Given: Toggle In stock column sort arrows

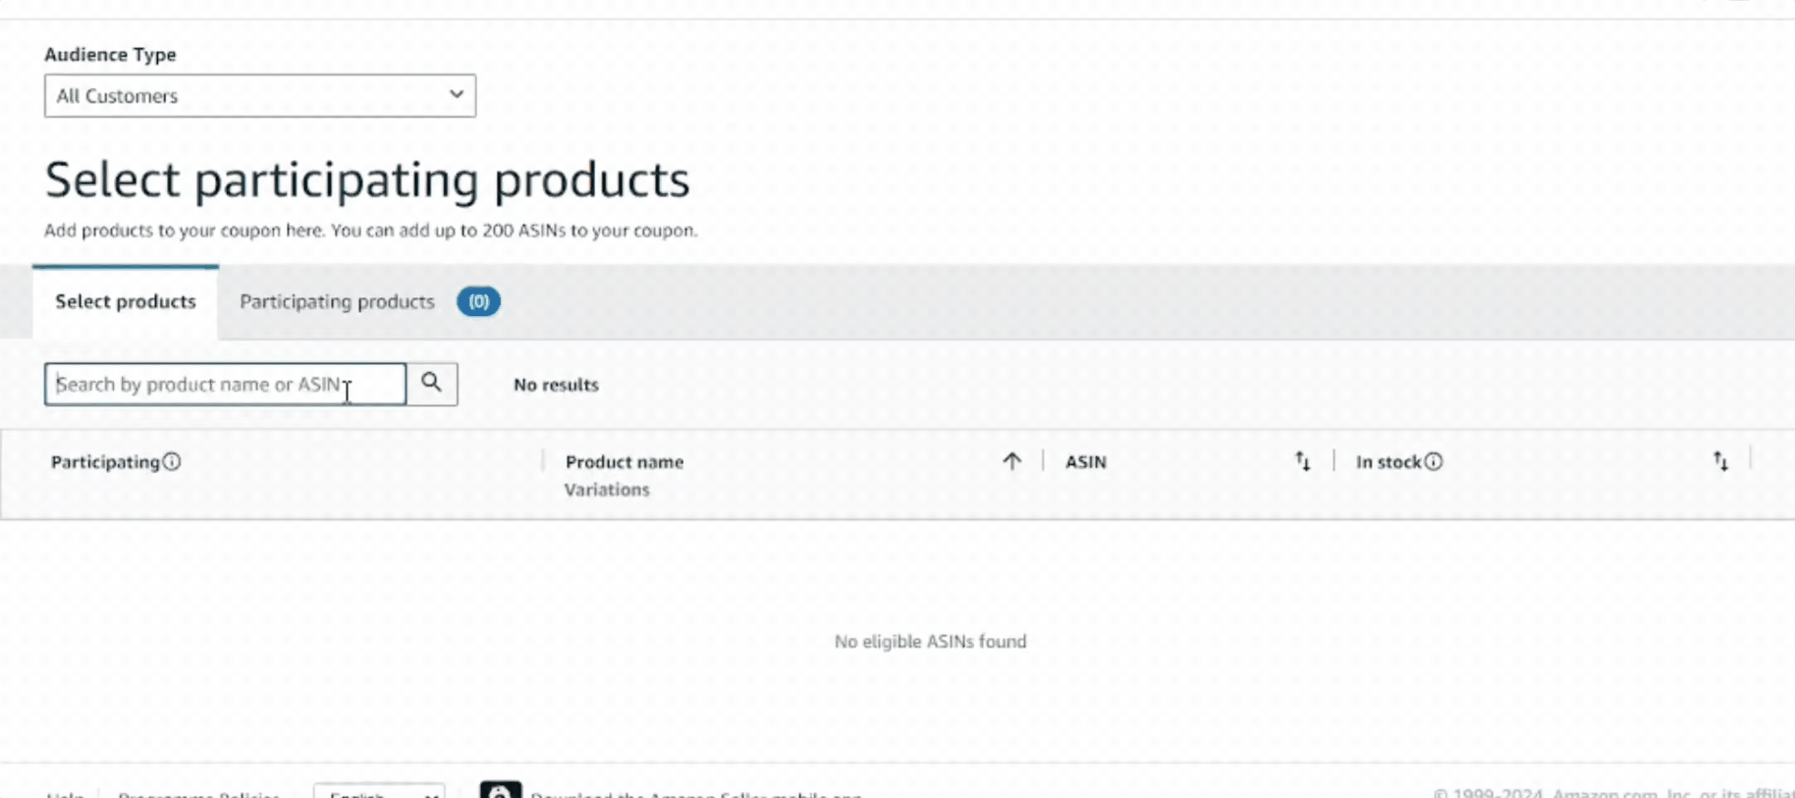Looking at the screenshot, I should click(x=1720, y=461).
